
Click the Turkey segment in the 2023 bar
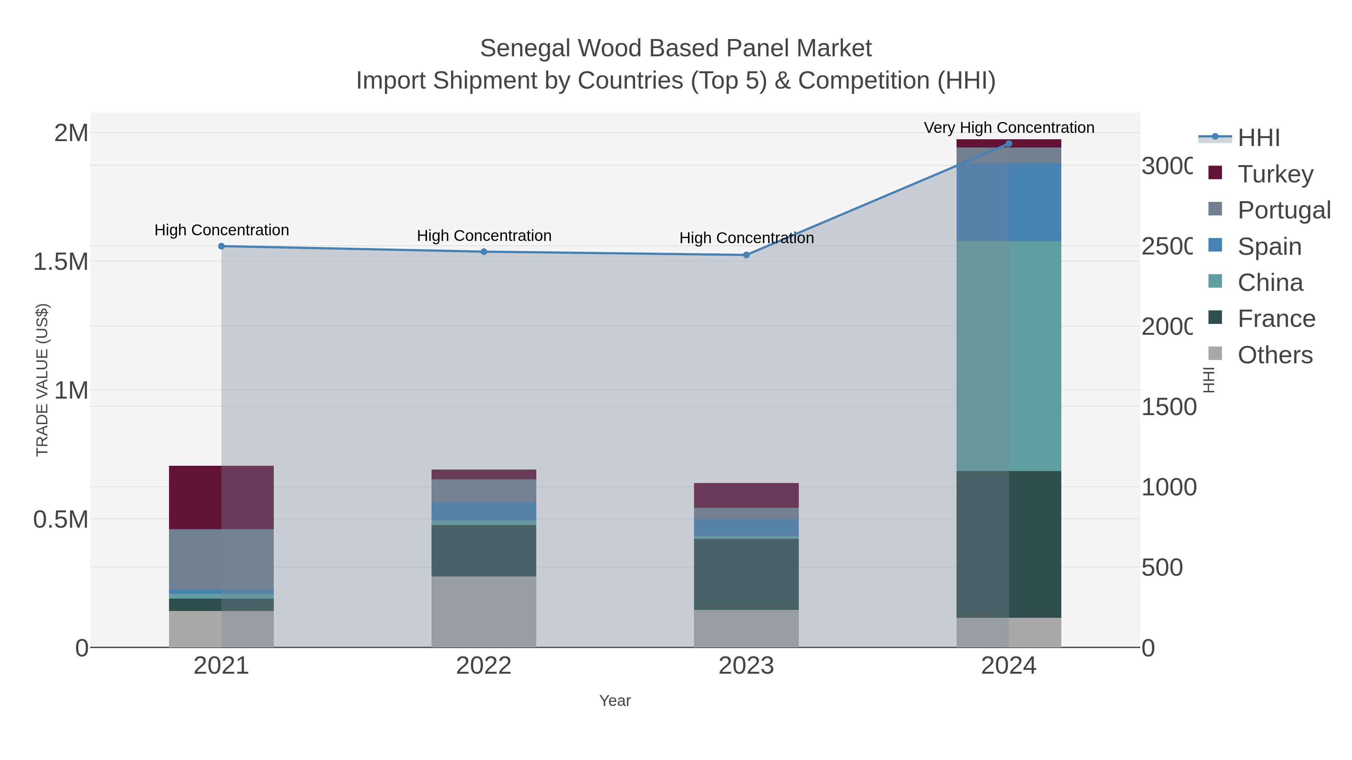click(746, 495)
